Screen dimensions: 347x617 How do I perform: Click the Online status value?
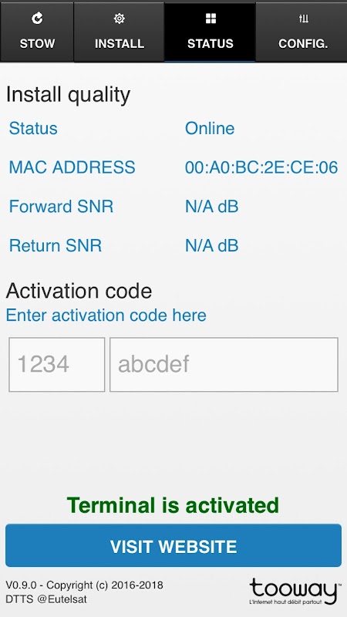click(210, 129)
